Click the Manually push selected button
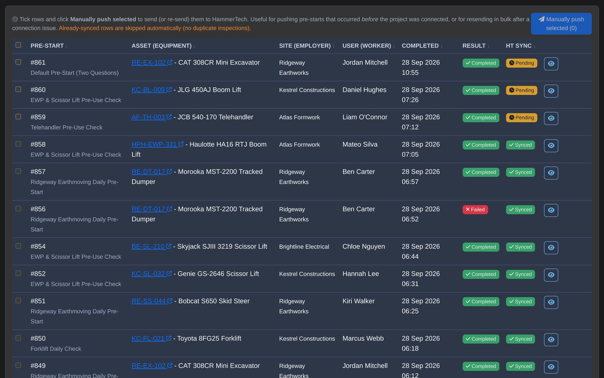Viewport: 604px width, 378px height. click(561, 24)
